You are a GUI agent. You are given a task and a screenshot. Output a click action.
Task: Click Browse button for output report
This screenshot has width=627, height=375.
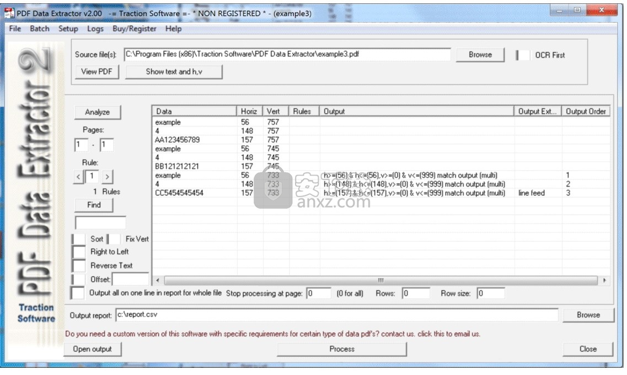(x=588, y=314)
